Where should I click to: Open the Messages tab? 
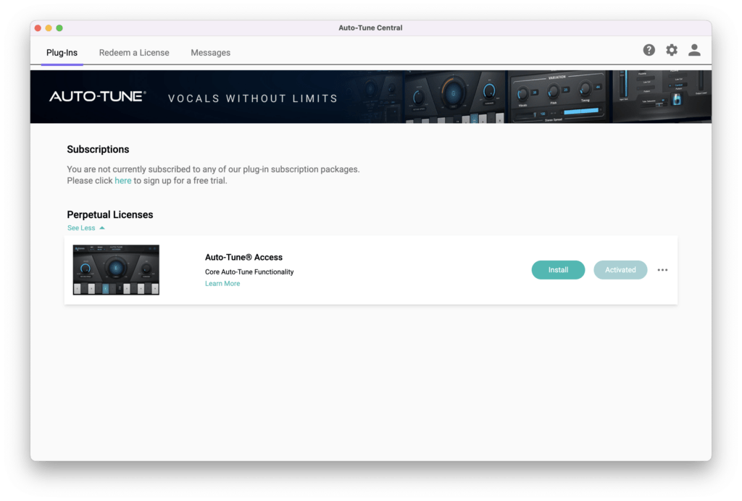(211, 52)
